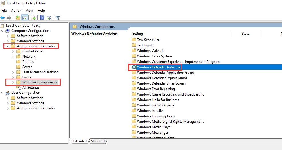Click User Configuration node icon
Viewport: 282px width, 150px height.
click(x=8, y=93)
